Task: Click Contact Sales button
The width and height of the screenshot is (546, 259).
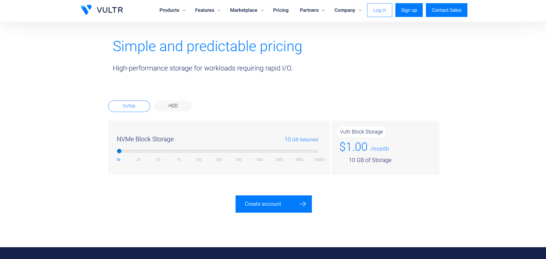Action: pyautogui.click(x=446, y=10)
